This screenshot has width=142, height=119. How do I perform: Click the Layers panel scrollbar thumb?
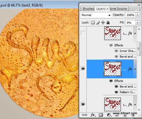pyautogui.click(x=139, y=49)
